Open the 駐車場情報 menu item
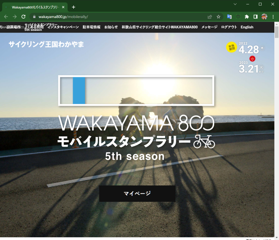The image size is (279, 240). (92, 27)
